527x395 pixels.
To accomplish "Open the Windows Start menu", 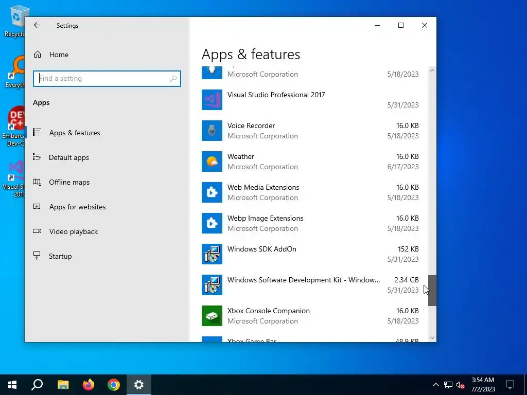I will 12,385.
